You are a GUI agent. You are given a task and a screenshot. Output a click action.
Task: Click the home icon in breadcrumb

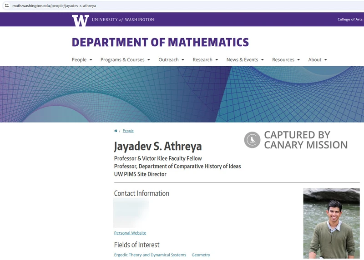116,131
